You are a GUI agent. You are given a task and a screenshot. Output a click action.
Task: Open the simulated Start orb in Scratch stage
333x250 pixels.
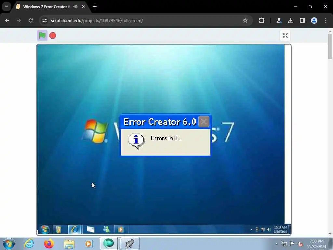pyautogui.click(x=45, y=229)
